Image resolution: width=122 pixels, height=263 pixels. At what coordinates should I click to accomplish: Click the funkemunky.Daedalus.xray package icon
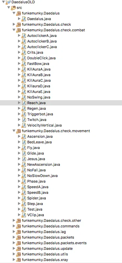pos(18,260)
